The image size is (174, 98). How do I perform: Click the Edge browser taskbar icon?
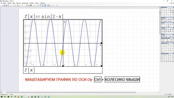pos(22,97)
